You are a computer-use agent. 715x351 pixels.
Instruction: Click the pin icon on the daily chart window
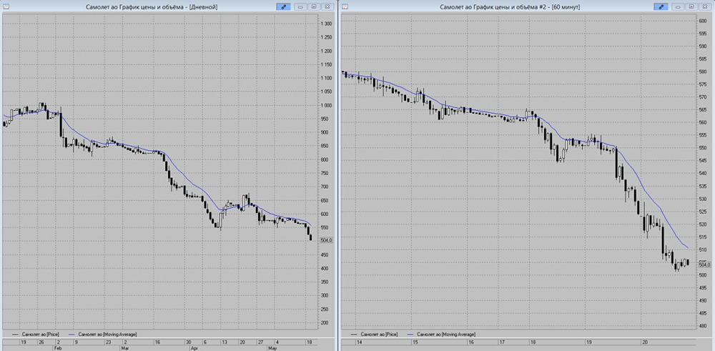284,7
